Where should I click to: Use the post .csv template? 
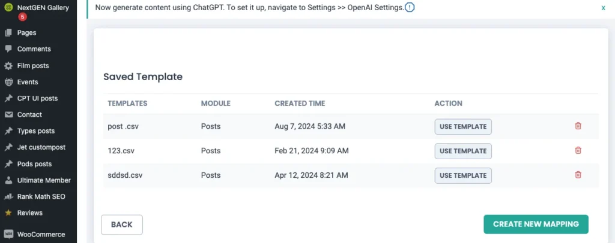click(463, 126)
